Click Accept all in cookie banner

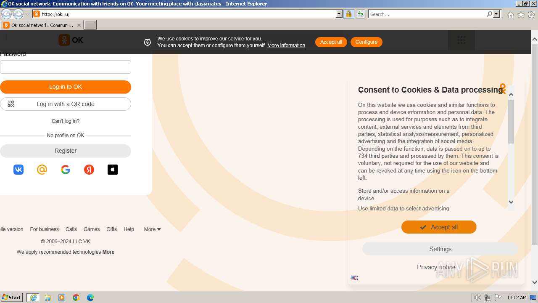pyautogui.click(x=331, y=42)
